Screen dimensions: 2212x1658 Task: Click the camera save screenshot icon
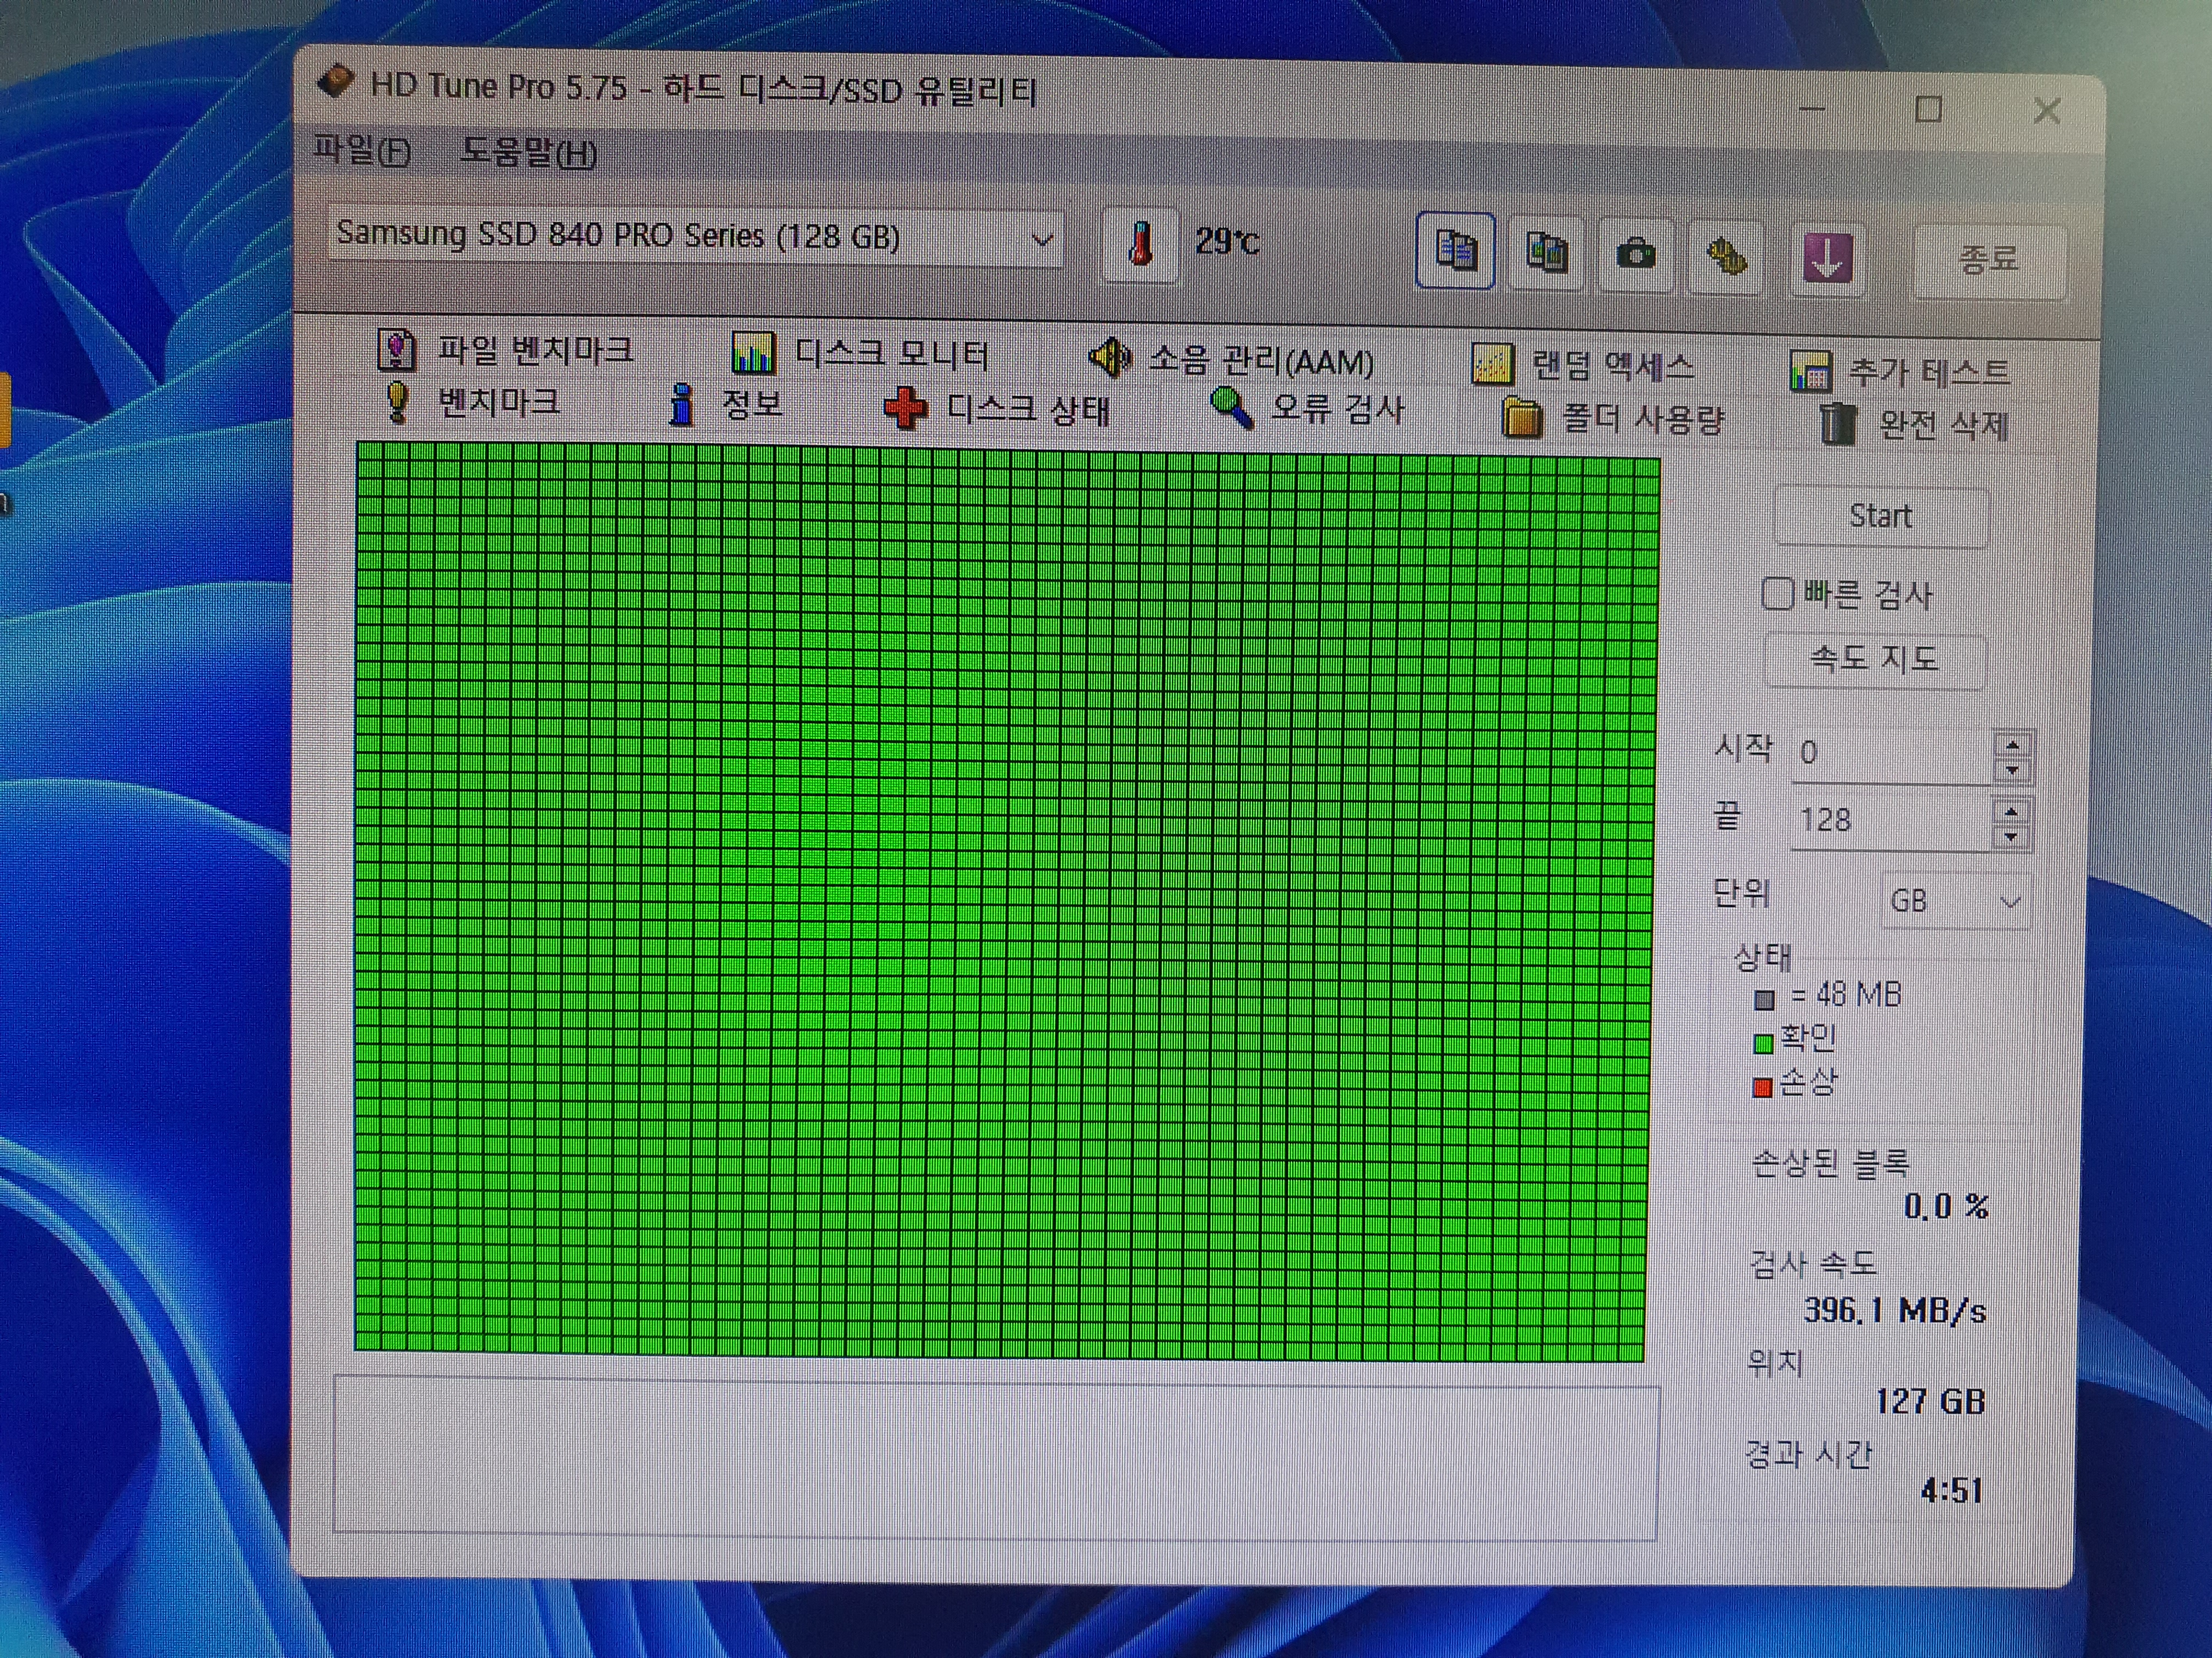[1636, 256]
